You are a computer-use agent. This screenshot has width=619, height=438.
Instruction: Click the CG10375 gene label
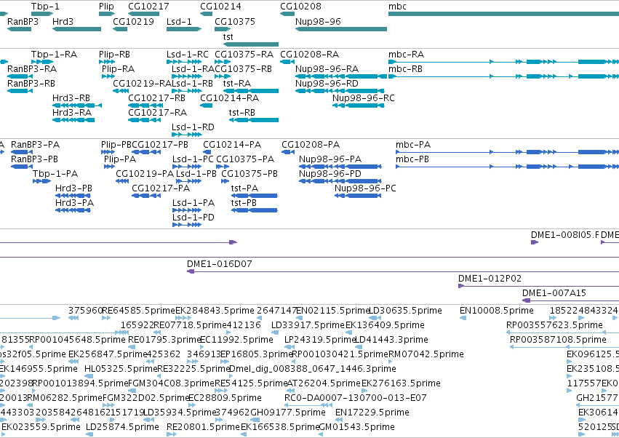click(x=235, y=21)
